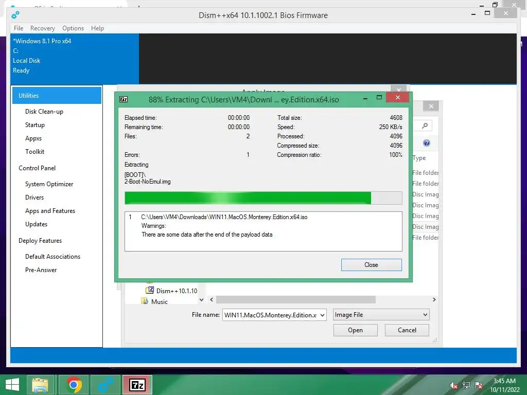
Task: Open the Toolkit section
Action: coord(34,152)
